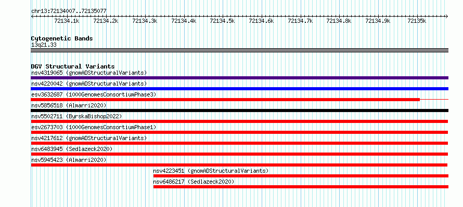463x207 pixels.
Task: Select the red nsv4217612 variant bar
Action: (x=239, y=143)
